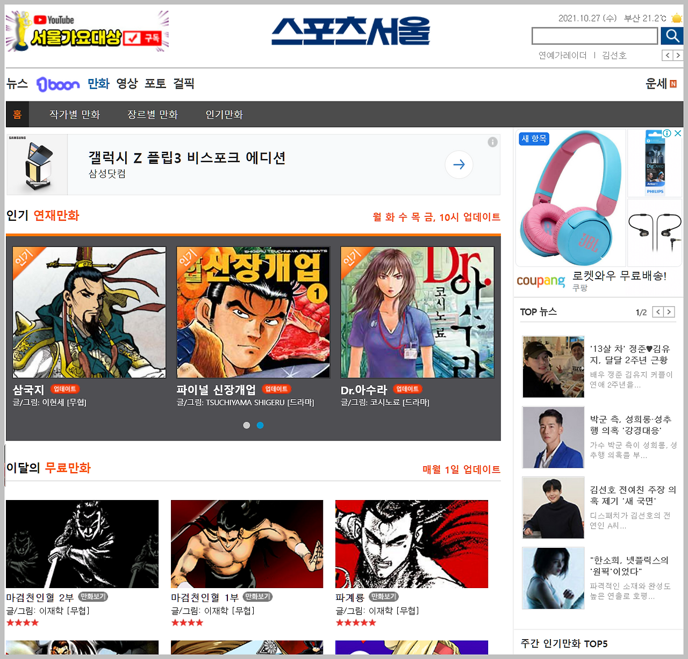
Task: Click the 스포츠서울 site logo
Action: tap(350, 31)
